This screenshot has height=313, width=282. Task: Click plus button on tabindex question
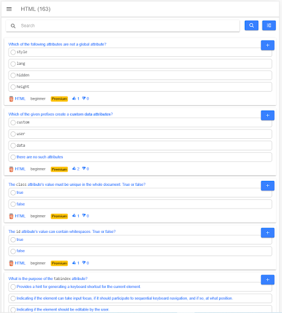point(267,280)
